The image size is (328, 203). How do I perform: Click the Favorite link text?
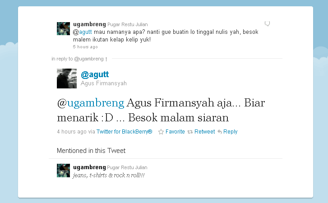tap(175, 132)
